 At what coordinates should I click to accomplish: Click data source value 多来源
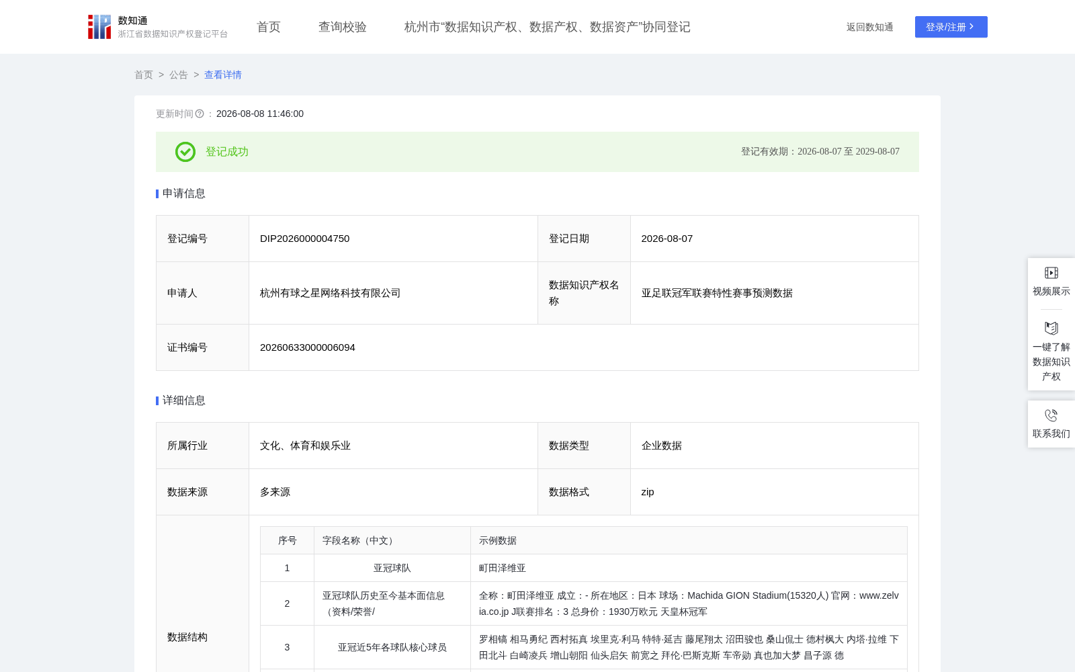(x=275, y=492)
